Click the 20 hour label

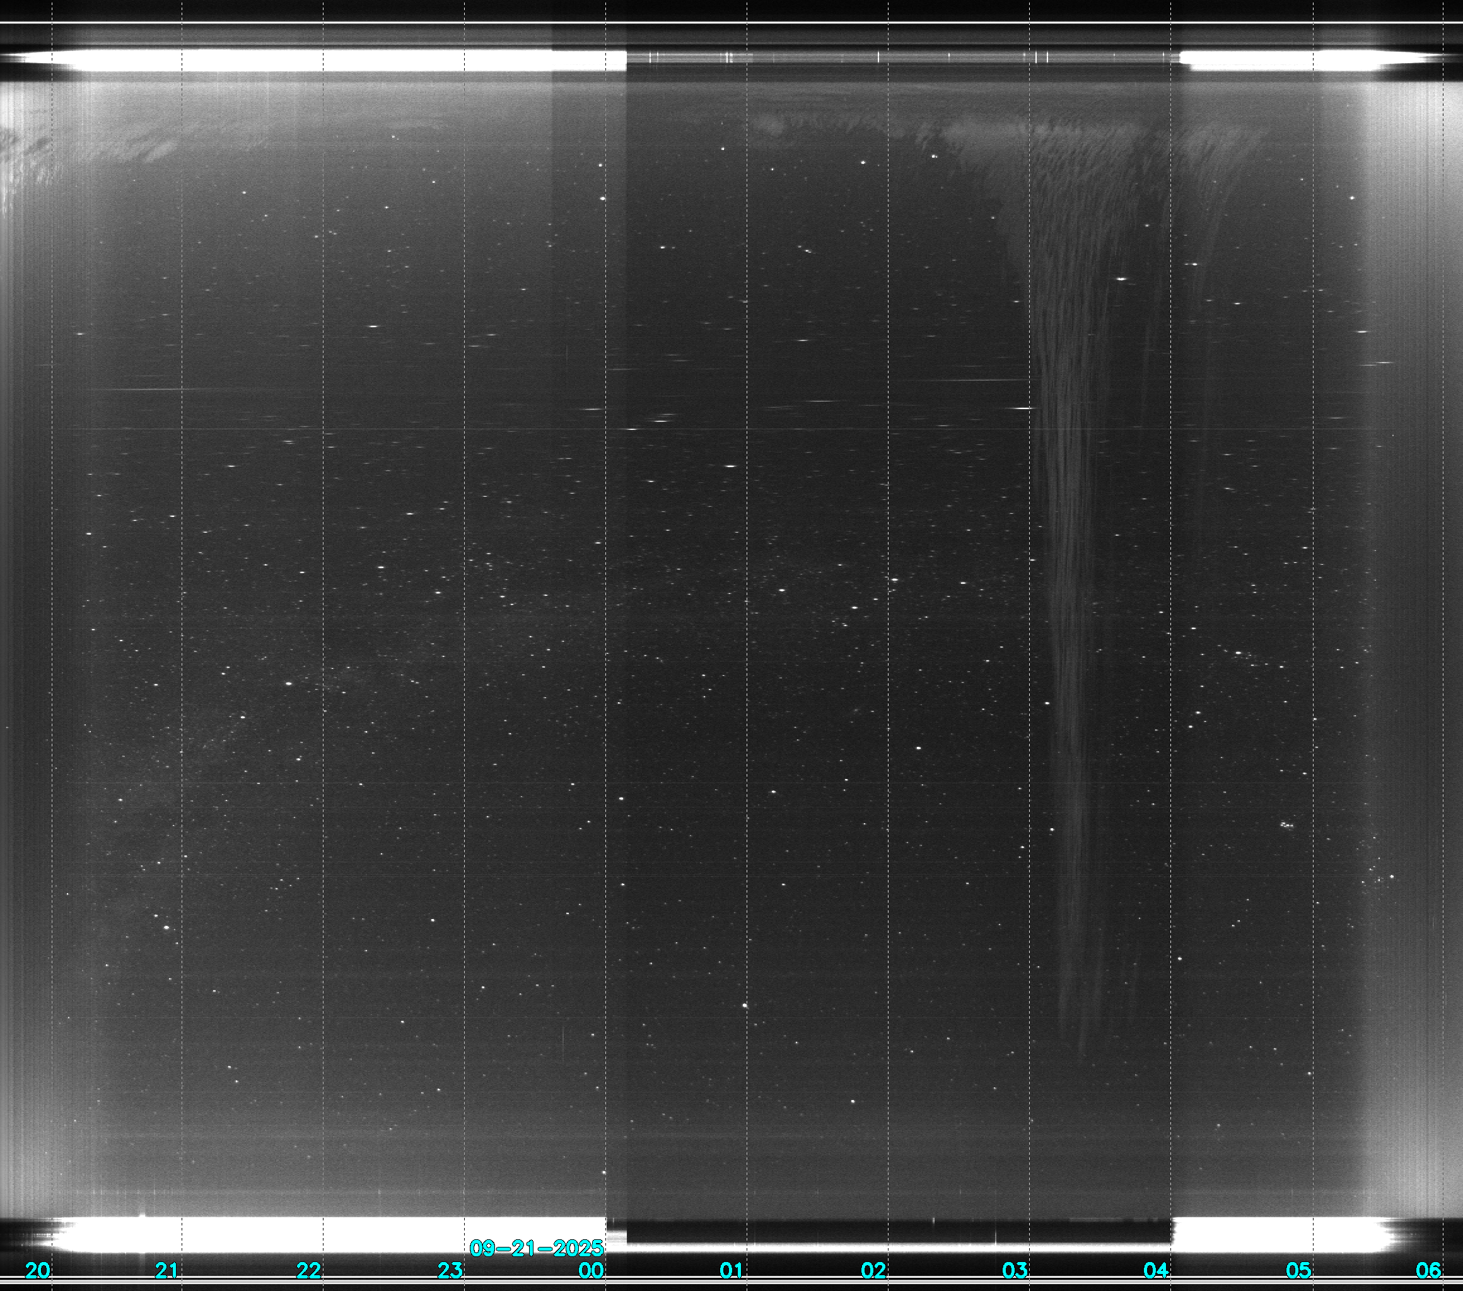pos(37,1270)
